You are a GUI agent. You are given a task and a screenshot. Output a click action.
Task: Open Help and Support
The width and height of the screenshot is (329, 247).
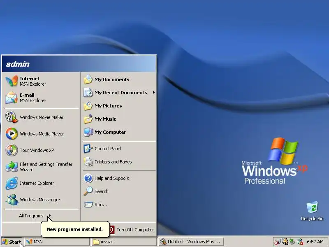pos(119,178)
